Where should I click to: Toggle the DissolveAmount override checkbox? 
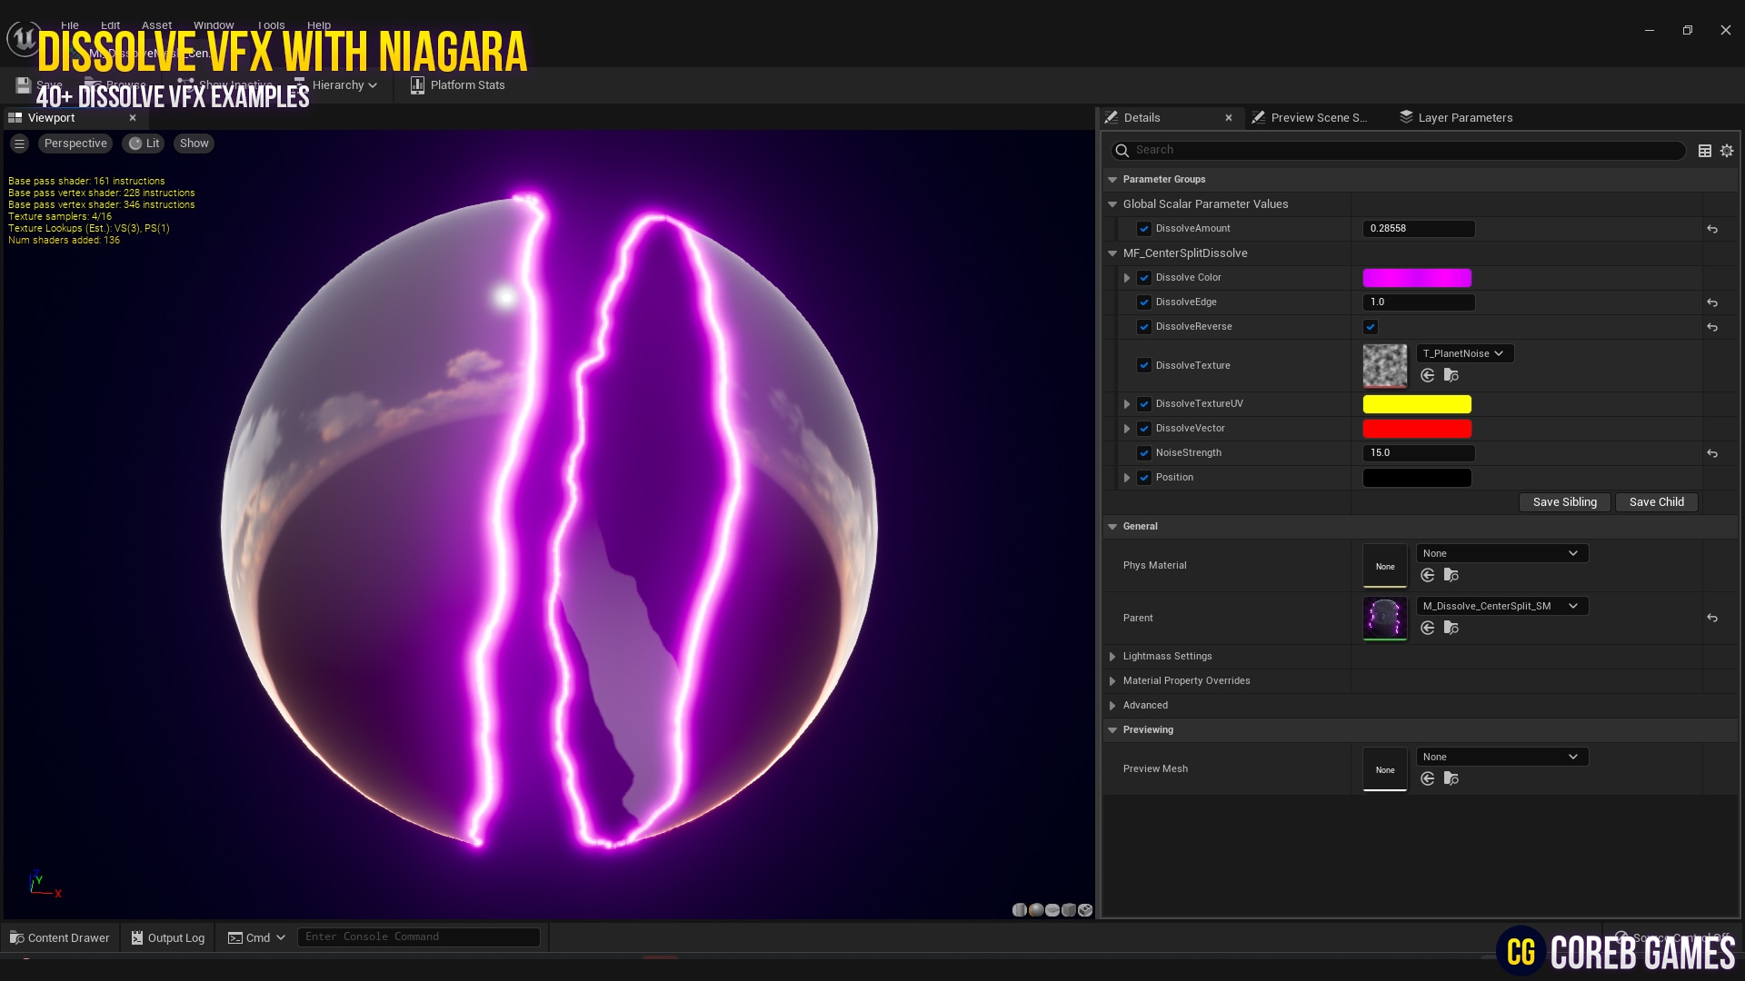pos(1144,229)
